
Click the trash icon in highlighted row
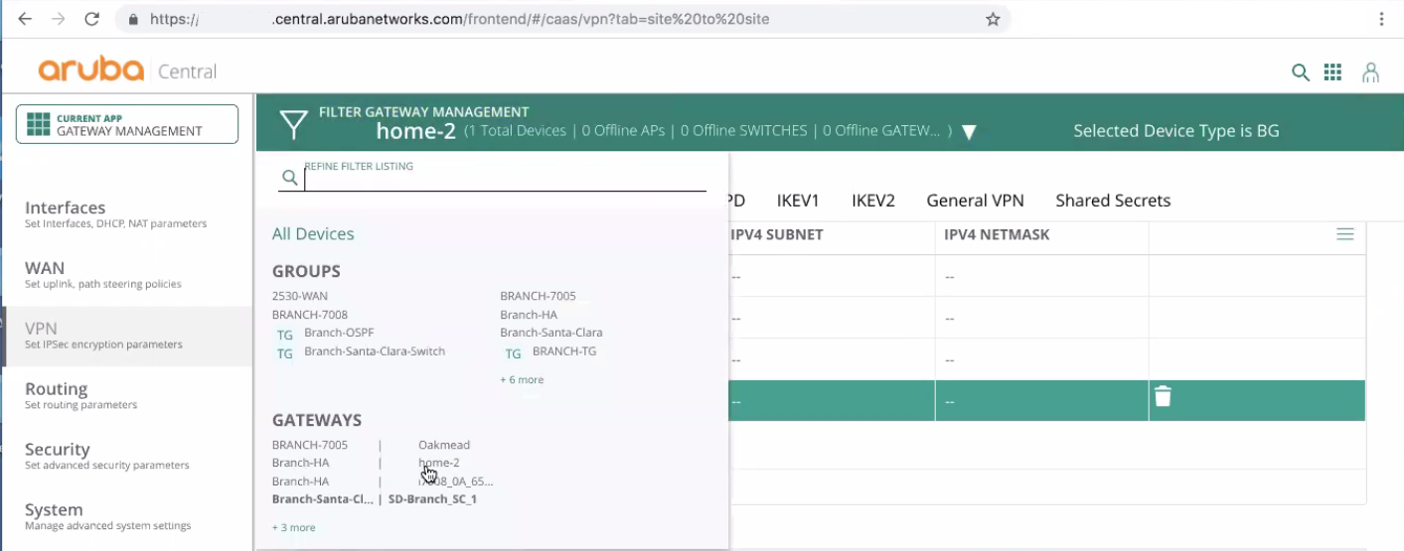click(x=1163, y=397)
